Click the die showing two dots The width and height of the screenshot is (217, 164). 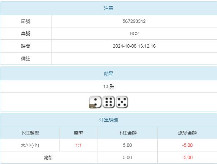click(95, 102)
